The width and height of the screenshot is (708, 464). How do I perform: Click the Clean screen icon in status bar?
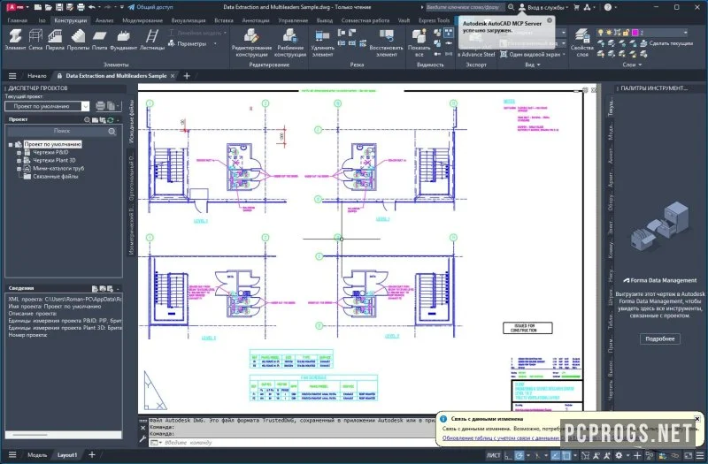pos(689,455)
